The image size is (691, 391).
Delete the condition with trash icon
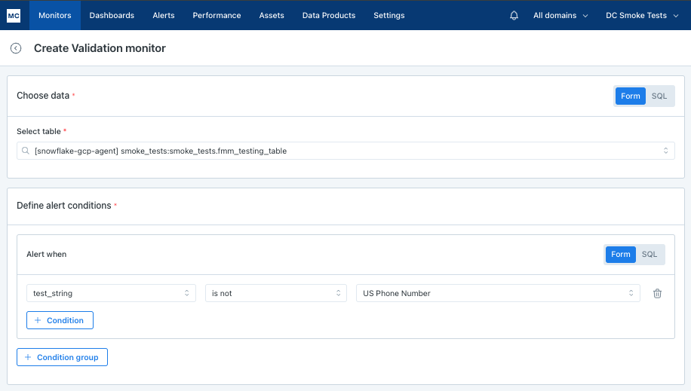(x=657, y=293)
